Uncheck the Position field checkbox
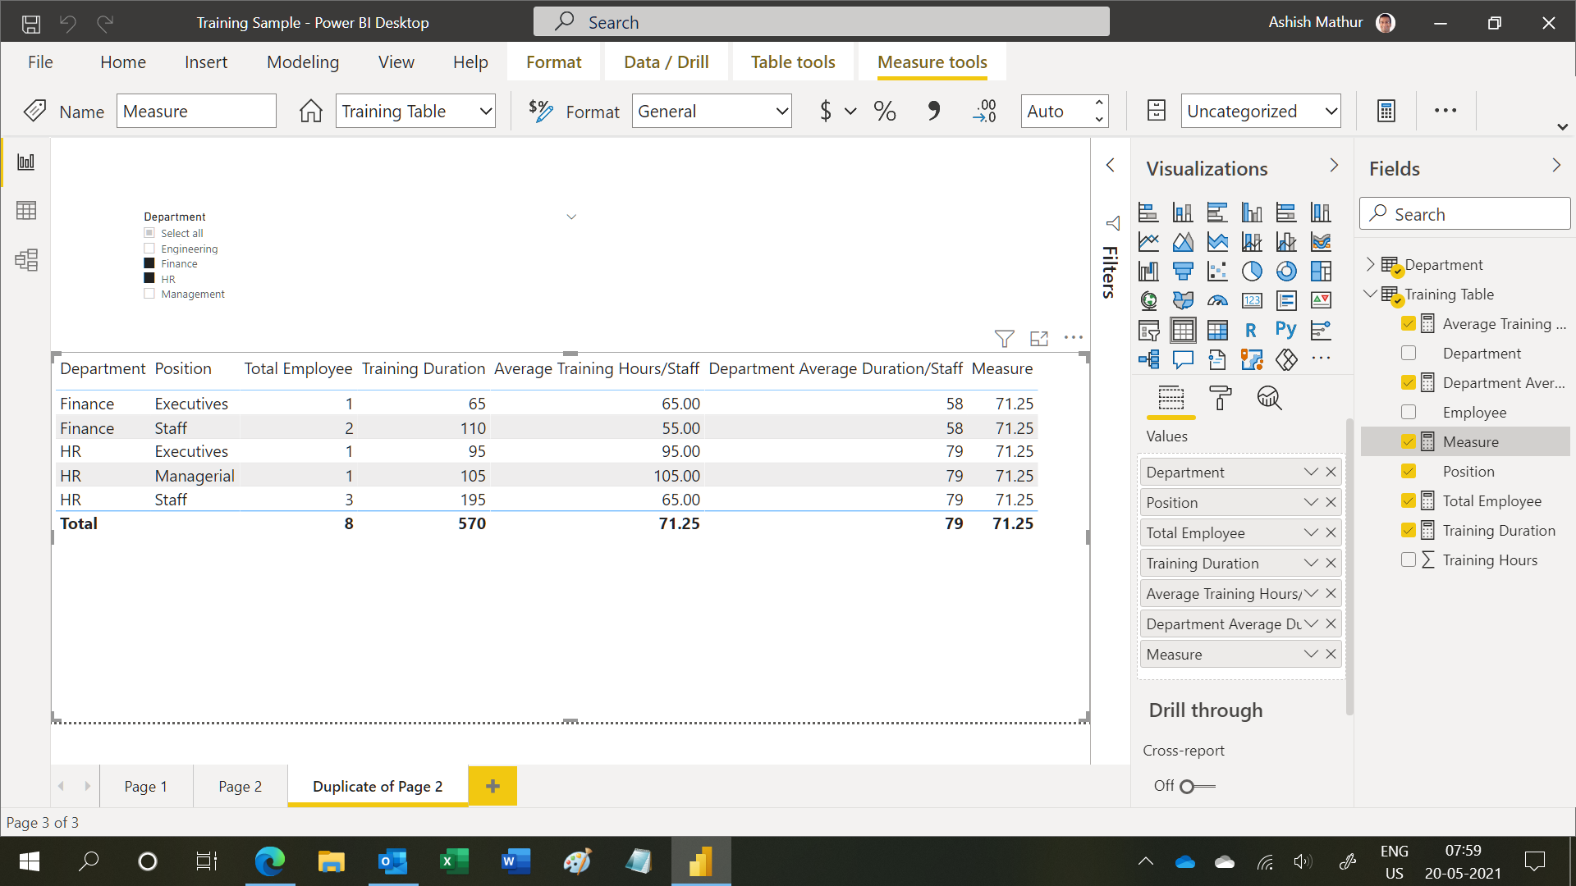The width and height of the screenshot is (1576, 886). [1409, 472]
